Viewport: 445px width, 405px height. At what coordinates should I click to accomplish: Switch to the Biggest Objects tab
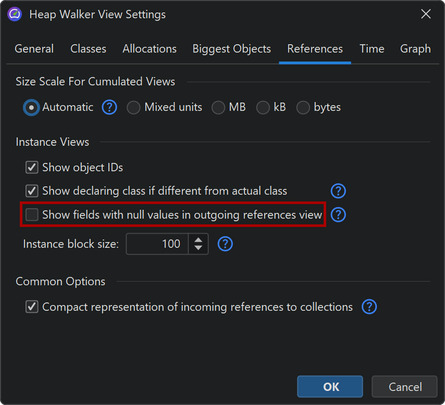pyautogui.click(x=231, y=49)
